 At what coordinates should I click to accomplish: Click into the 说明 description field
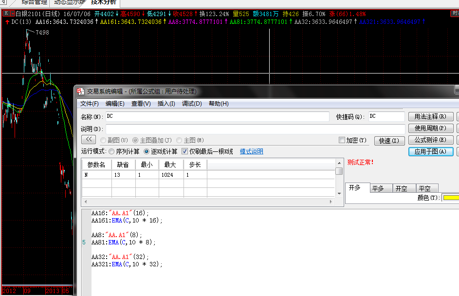tap(255, 129)
